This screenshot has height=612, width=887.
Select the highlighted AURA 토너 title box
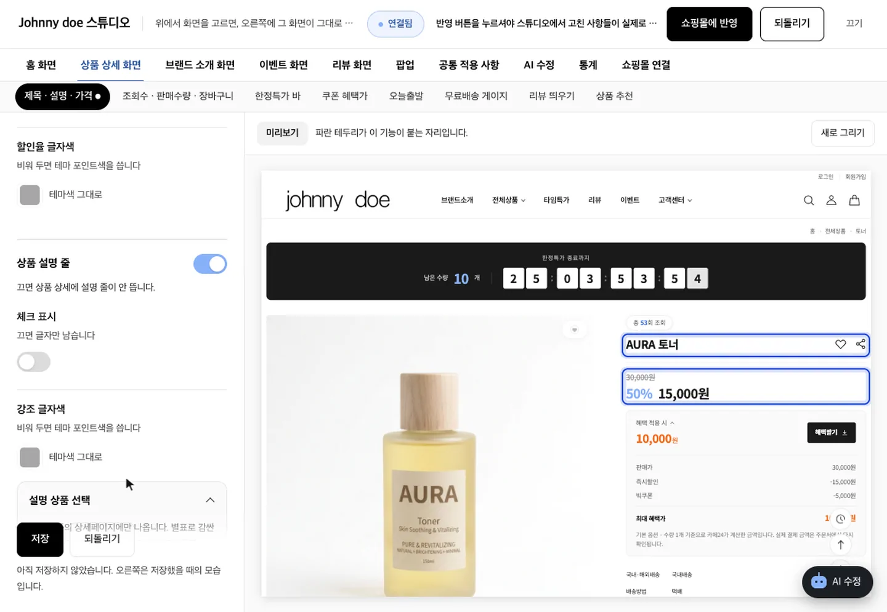745,345
